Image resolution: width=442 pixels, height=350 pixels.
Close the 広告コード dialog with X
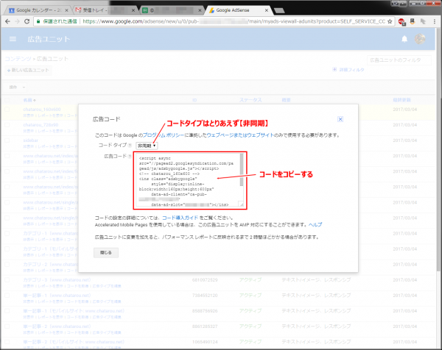coord(340,119)
